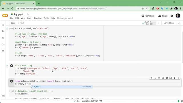Open the File menu
This screenshot has height=103, width=183.
click(x=12, y=18)
